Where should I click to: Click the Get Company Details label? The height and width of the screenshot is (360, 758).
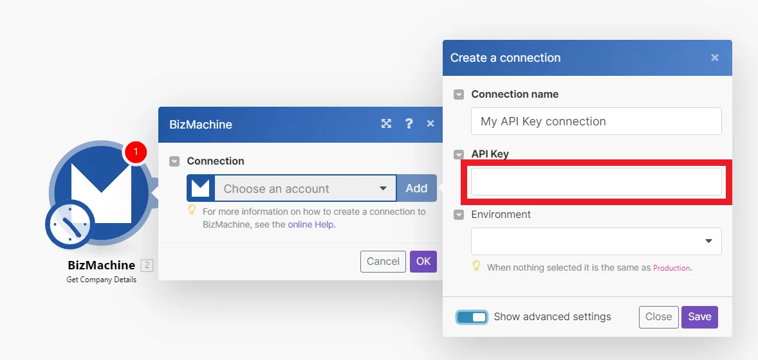(x=102, y=280)
